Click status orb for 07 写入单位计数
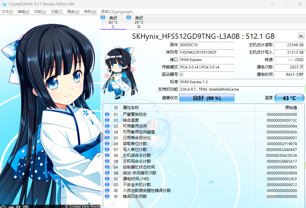Screen dimensions: 306x208 (107, 149)
